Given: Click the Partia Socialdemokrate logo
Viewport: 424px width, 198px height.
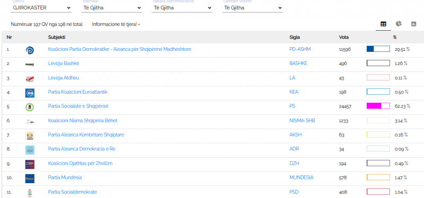Looking at the screenshot, I should [30, 193].
